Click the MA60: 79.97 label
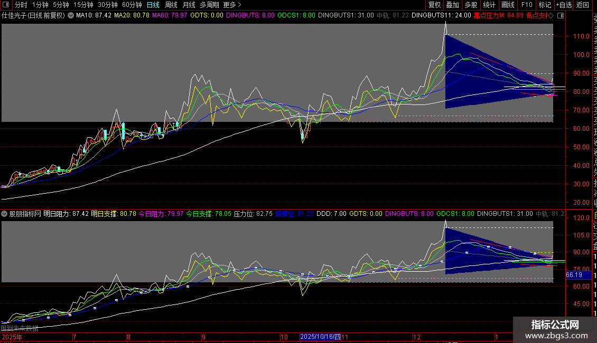 click(x=170, y=16)
